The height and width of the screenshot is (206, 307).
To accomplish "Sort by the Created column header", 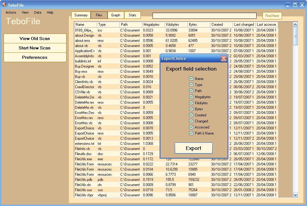I will click(221, 25).
